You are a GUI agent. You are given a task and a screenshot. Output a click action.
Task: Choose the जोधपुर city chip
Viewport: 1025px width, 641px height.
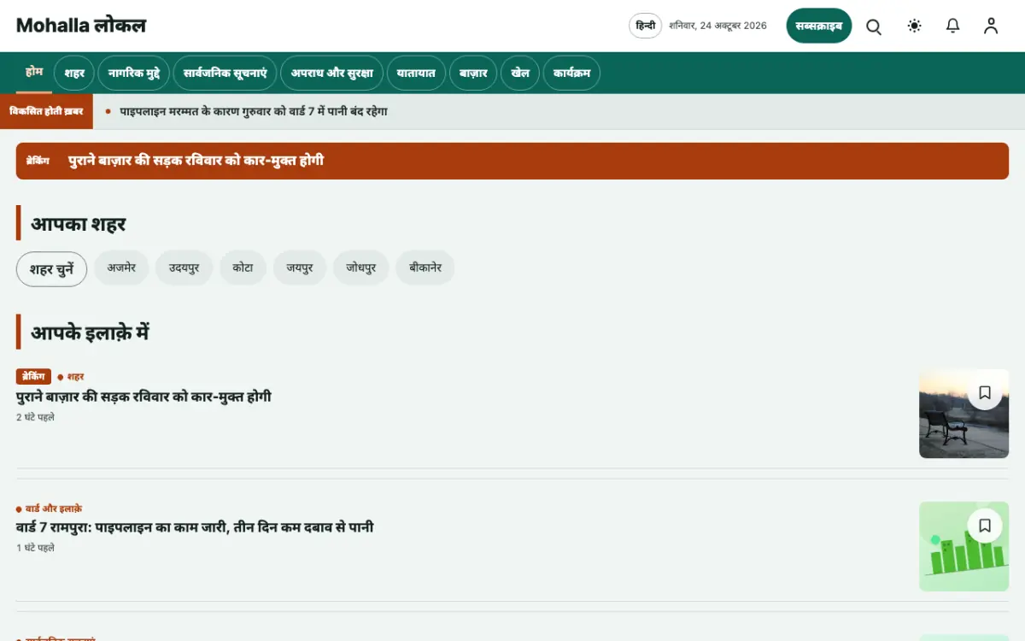click(x=361, y=268)
